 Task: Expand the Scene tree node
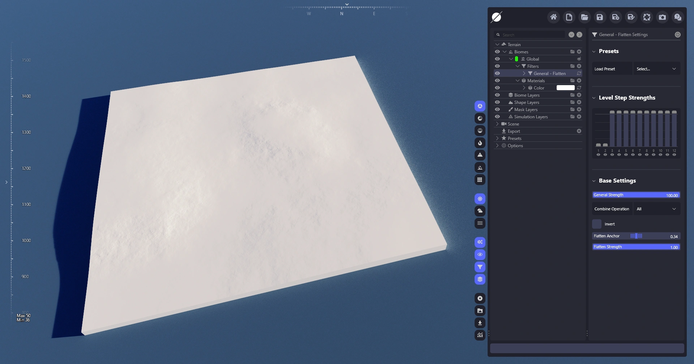pos(497,124)
